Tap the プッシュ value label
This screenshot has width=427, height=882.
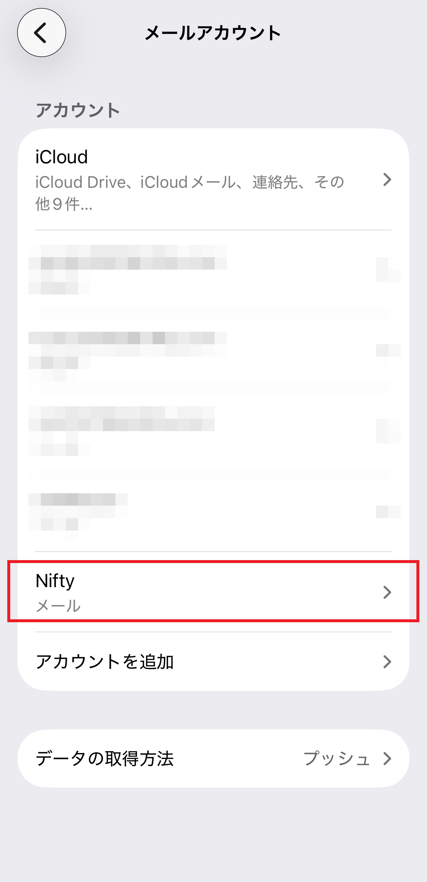click(x=336, y=759)
